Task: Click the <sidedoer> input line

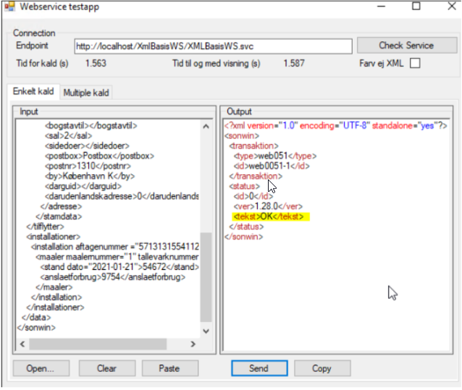Action: click(87, 146)
